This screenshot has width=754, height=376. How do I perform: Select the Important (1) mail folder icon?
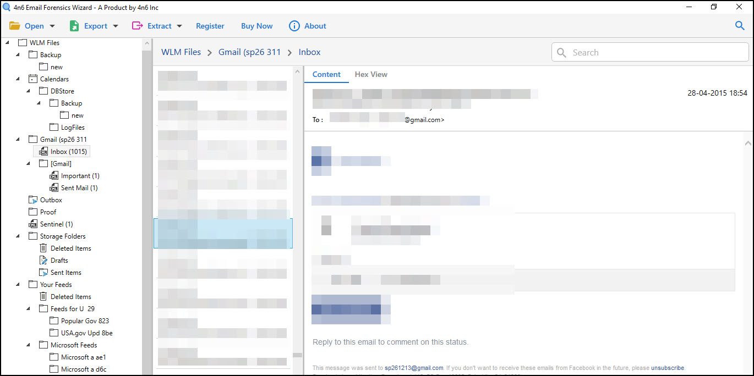point(54,175)
